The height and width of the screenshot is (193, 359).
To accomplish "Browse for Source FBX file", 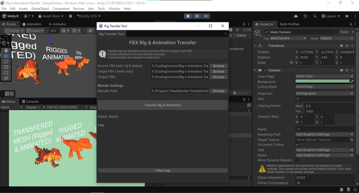I will 219,66.
